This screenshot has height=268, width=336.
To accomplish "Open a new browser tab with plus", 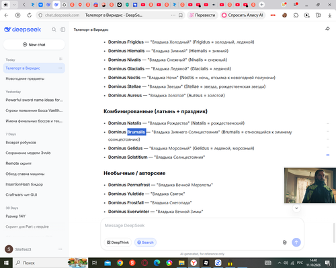I will [x=261, y=5].
